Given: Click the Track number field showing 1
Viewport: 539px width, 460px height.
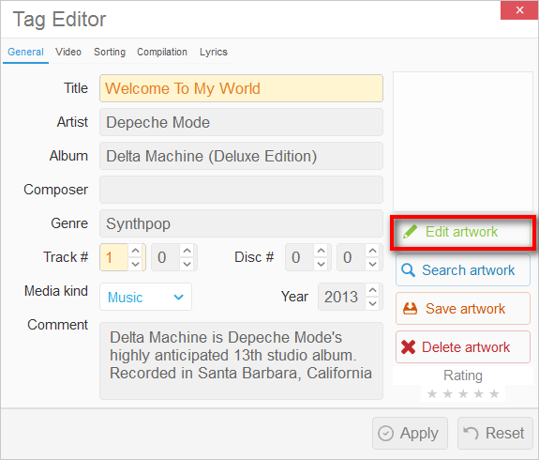Looking at the screenshot, I should 113,257.
